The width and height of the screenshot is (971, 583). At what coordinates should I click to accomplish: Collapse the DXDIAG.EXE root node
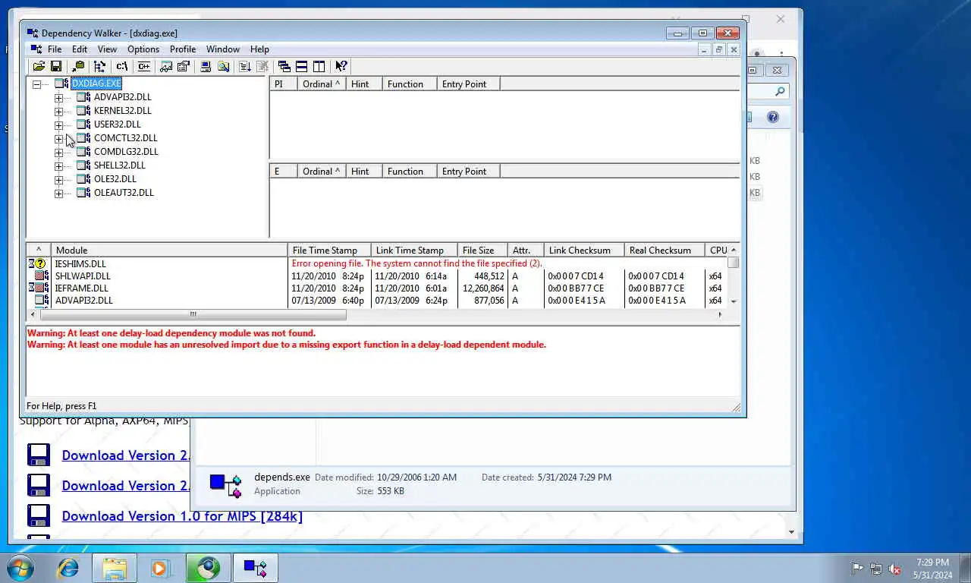(36, 84)
